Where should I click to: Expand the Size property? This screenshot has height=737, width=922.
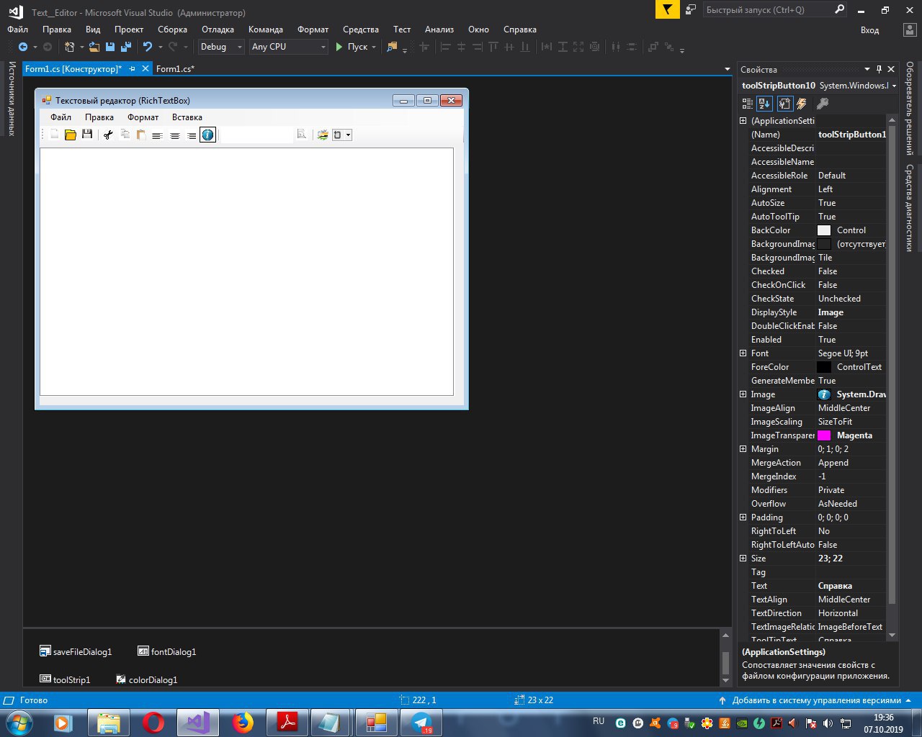[743, 559]
